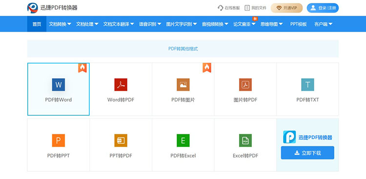Open the 图片文字识别 dropdown

click(x=182, y=24)
